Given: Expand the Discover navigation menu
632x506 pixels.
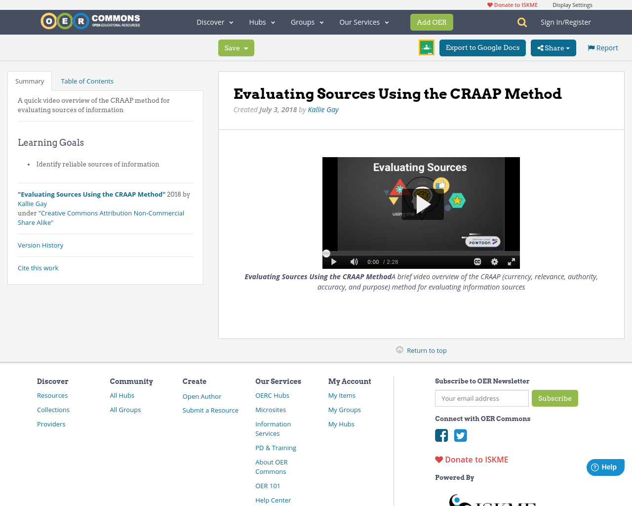Looking at the screenshot, I should coord(214,22).
